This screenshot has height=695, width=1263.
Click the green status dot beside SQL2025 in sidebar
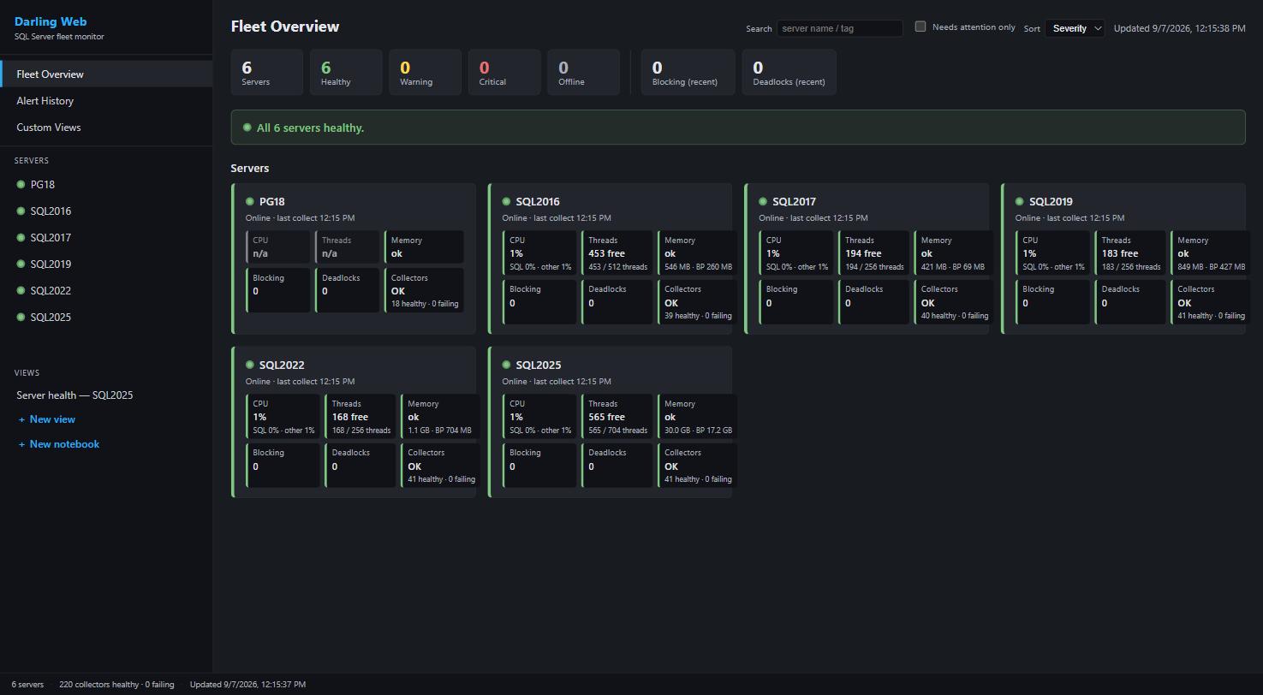point(21,317)
